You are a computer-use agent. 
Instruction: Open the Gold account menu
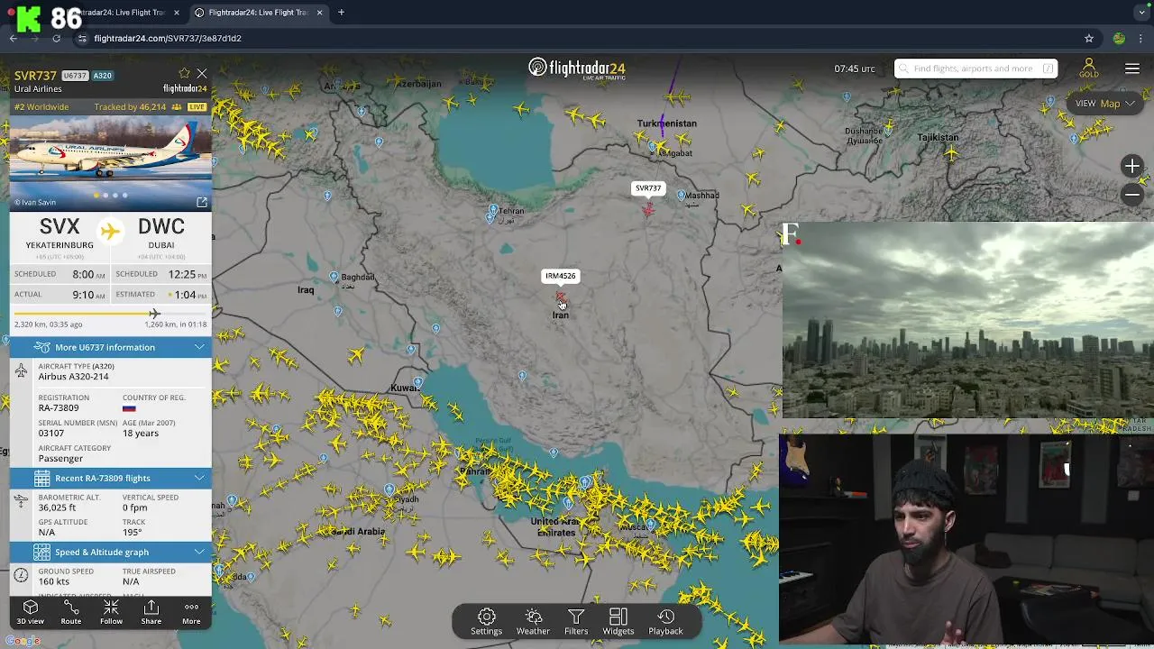coord(1088,69)
